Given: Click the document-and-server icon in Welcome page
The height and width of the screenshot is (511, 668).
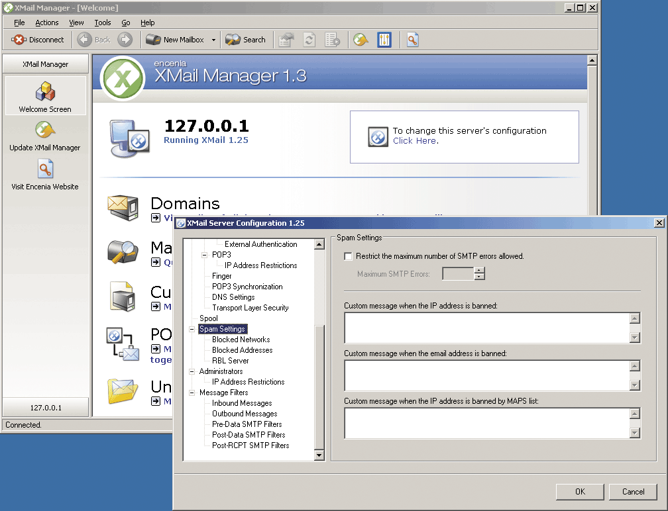Looking at the screenshot, I should pyautogui.click(x=122, y=296).
